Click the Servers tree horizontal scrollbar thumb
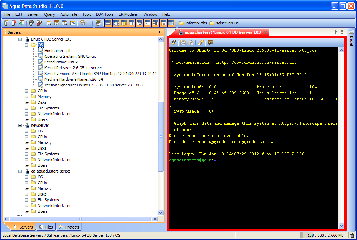The image size is (357, 240). click(80, 219)
